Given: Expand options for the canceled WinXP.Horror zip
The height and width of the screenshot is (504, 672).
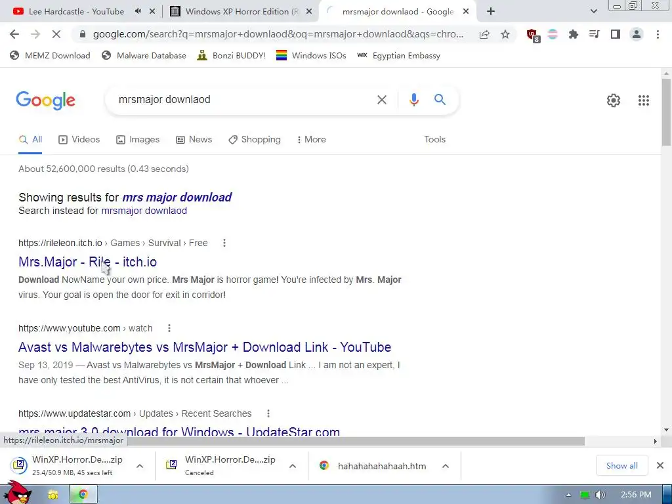Looking at the screenshot, I should [293, 466].
